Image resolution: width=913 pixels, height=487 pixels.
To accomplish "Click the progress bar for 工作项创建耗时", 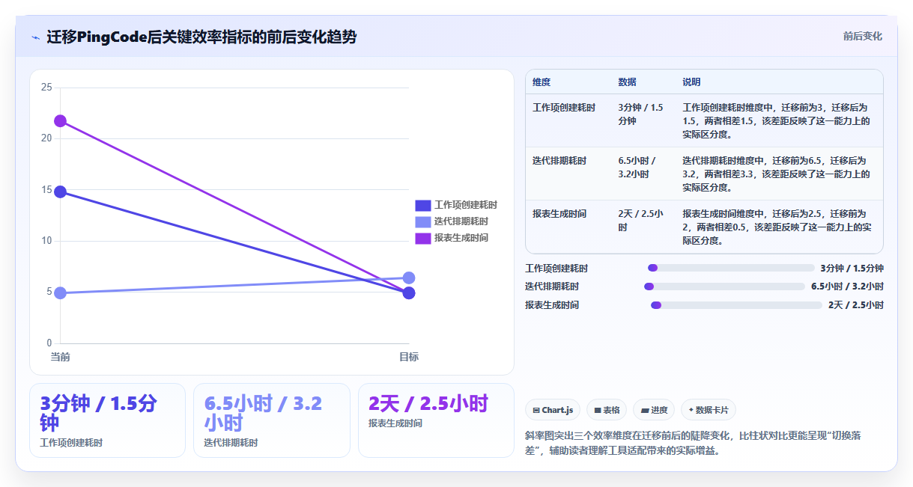I will (731, 268).
